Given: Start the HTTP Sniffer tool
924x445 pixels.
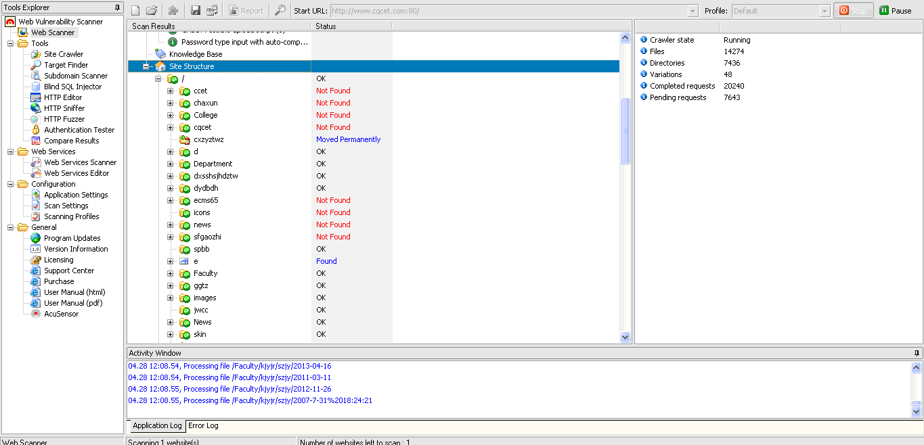Looking at the screenshot, I should 64,108.
